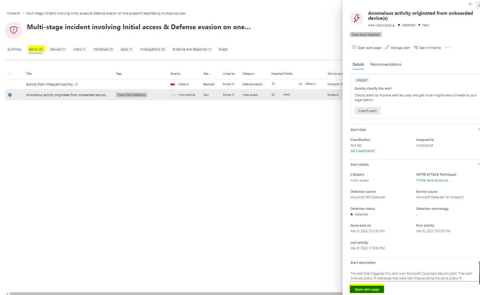Click the Medium severity indicator bars
Screen dimensions: 480x295
click(173, 84)
